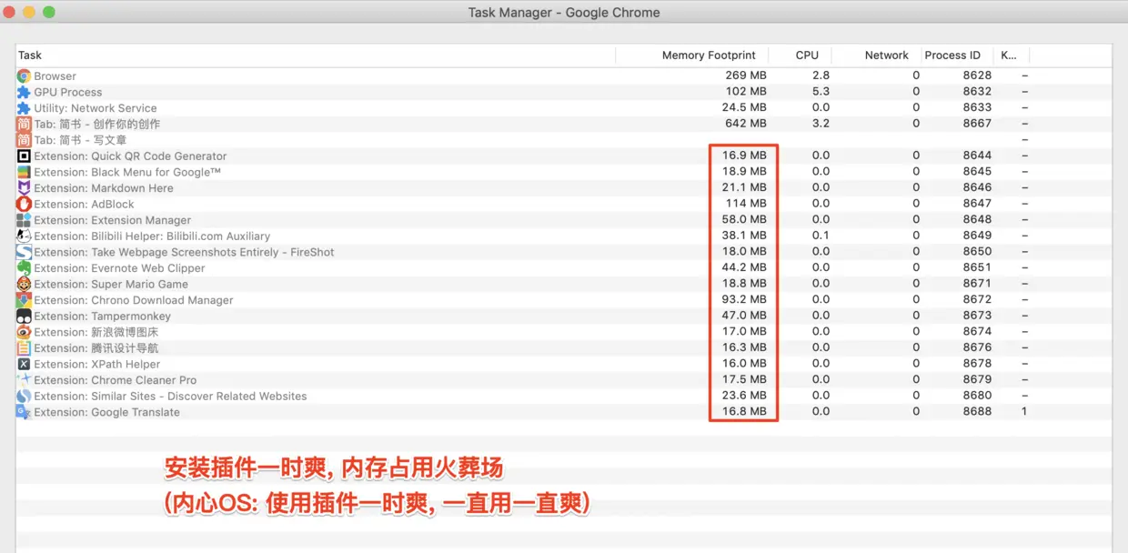Click the Evernote Web Clipper icon

(x=24, y=268)
